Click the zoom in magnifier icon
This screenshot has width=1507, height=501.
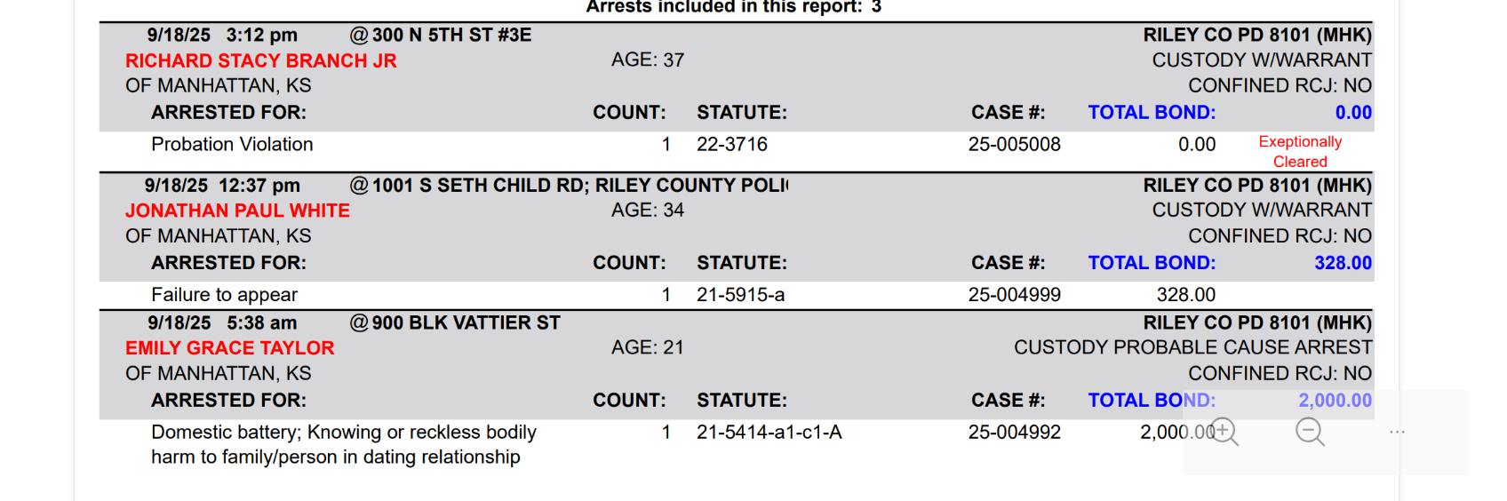point(1224,432)
